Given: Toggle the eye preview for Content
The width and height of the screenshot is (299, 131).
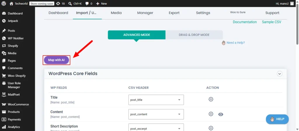Looking at the screenshot, I should pyautogui.click(x=221, y=114).
